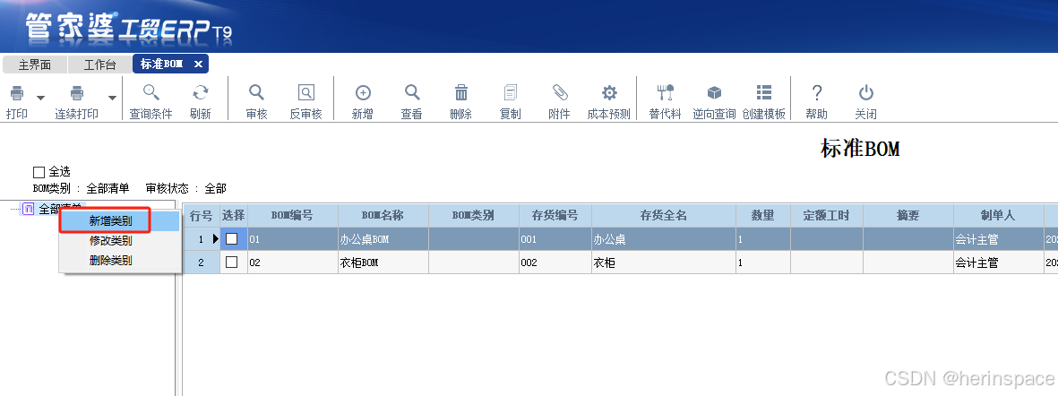The image size is (1058, 396).
Task: Click 存货全名 cell 衣柜
Action: pos(663,263)
